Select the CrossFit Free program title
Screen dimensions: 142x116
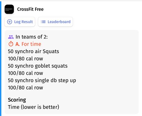point(30,9)
